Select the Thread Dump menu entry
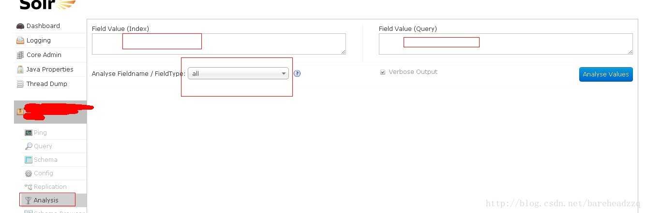This screenshot has width=646, height=213. [47, 84]
